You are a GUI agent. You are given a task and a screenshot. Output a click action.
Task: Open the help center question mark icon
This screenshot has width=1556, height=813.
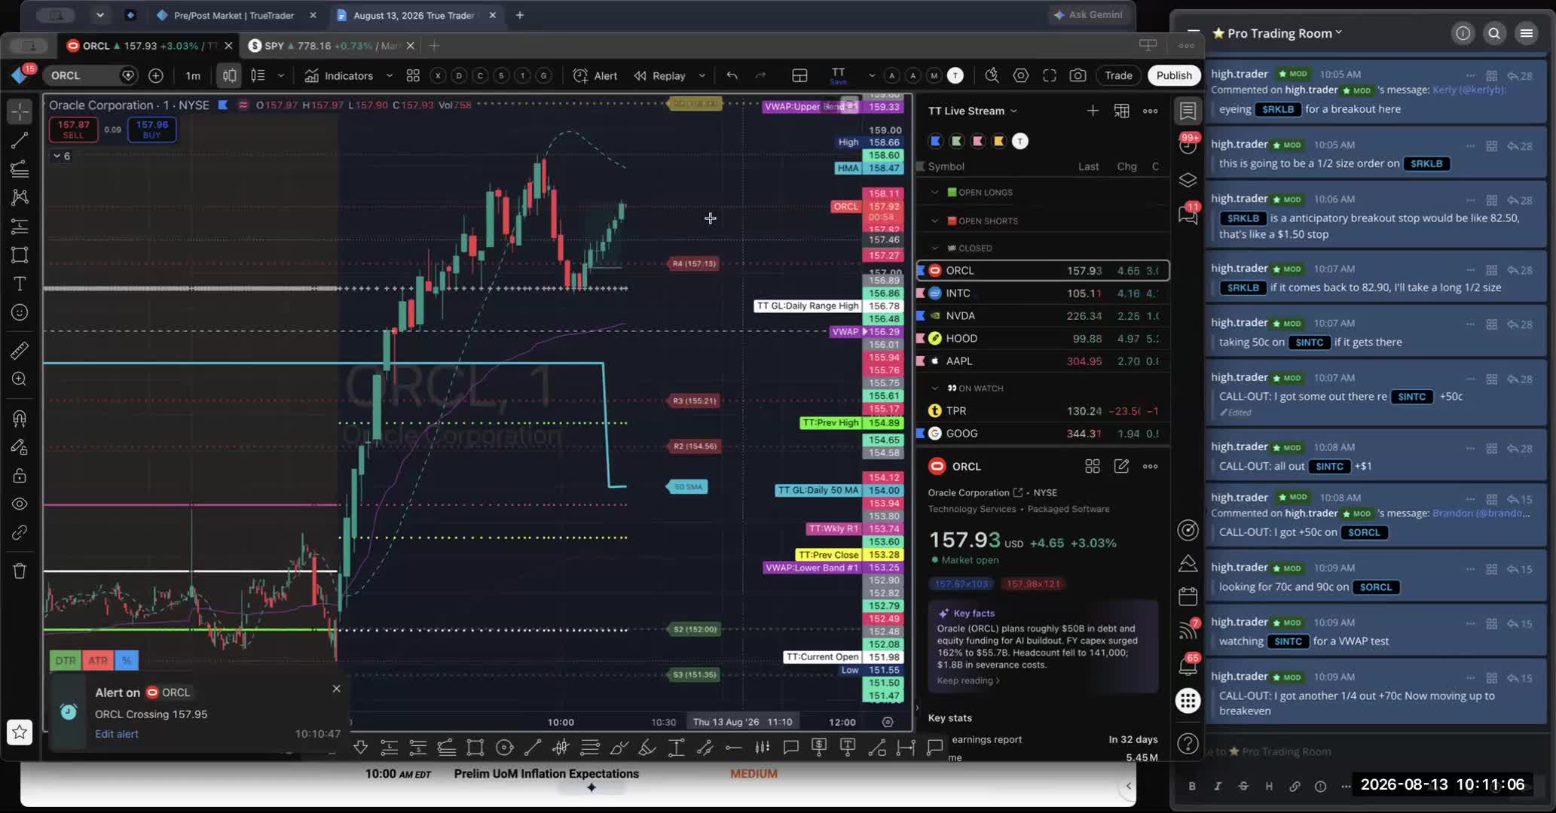1188,744
